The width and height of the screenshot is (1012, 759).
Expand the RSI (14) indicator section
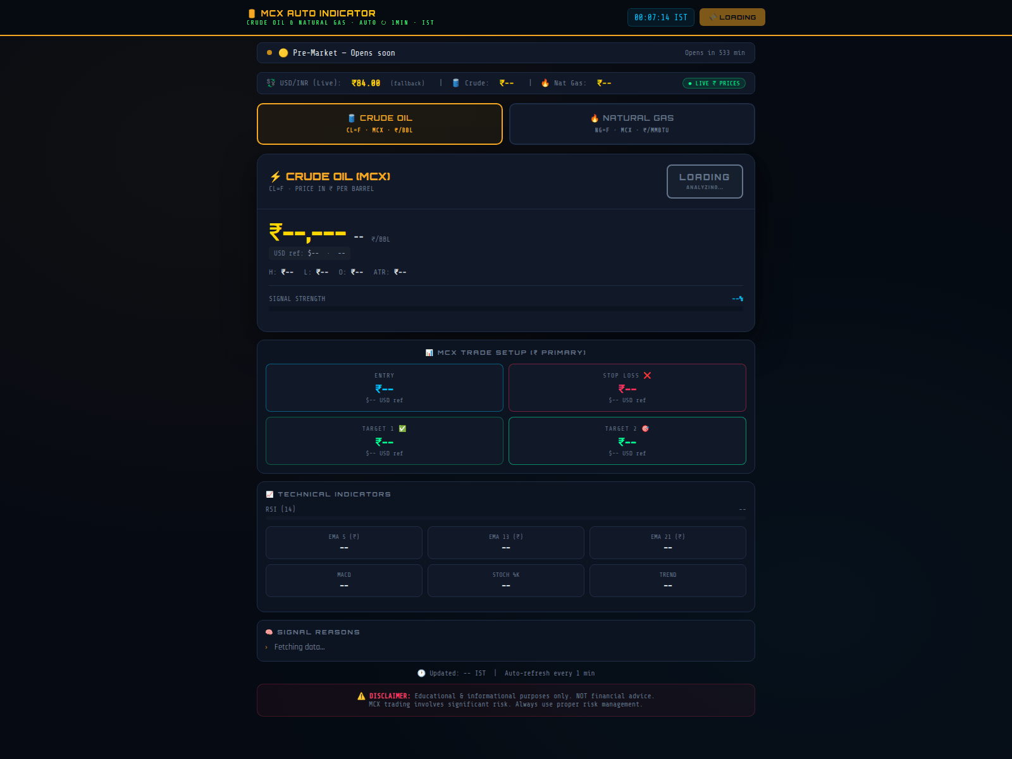(x=280, y=509)
